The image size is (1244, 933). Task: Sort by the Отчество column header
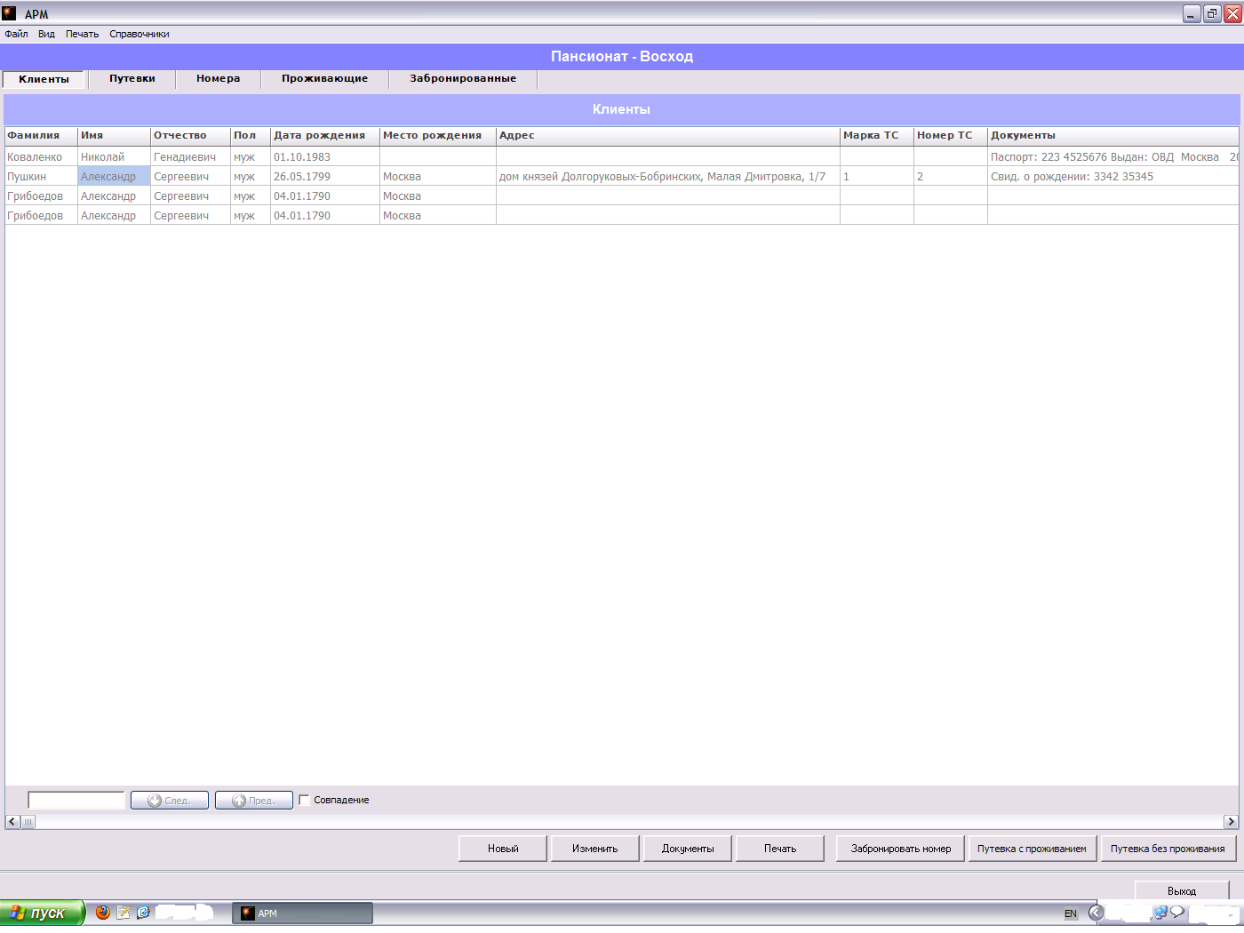coord(191,136)
